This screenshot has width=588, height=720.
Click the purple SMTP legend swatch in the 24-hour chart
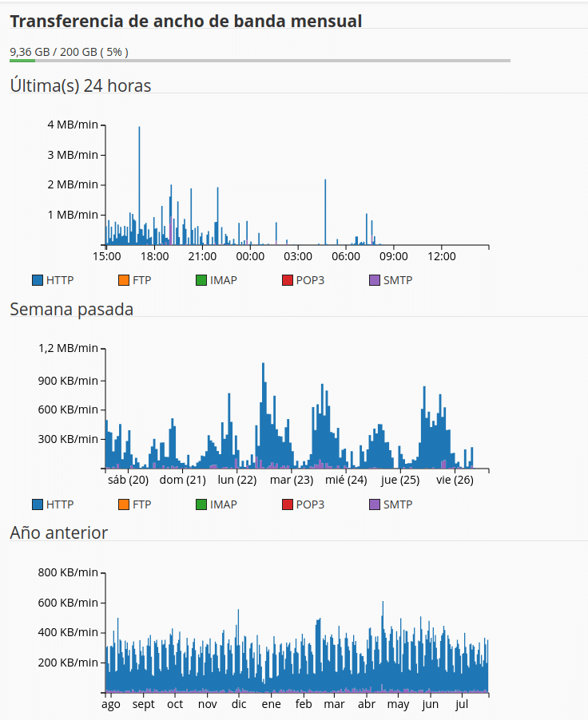[374, 280]
